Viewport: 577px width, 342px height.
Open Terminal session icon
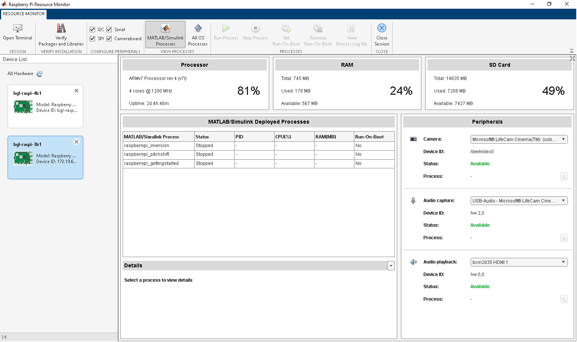click(18, 28)
